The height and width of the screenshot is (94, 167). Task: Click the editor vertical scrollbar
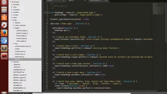click(x=166, y=22)
